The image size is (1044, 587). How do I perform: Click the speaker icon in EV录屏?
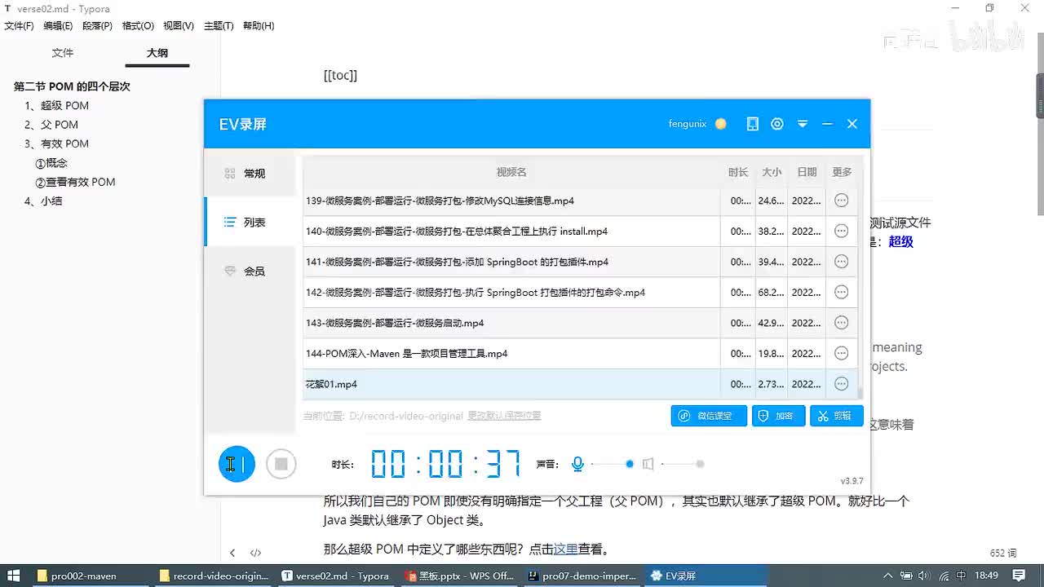click(x=648, y=464)
